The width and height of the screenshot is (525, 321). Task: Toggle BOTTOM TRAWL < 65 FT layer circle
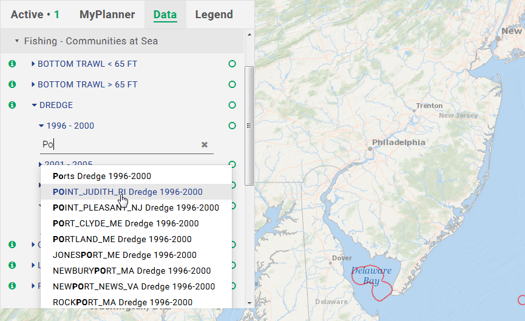(x=232, y=64)
